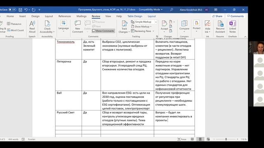Click Hide Ink
This screenshot has width=264, height=148.
pyautogui.click(x=207, y=27)
